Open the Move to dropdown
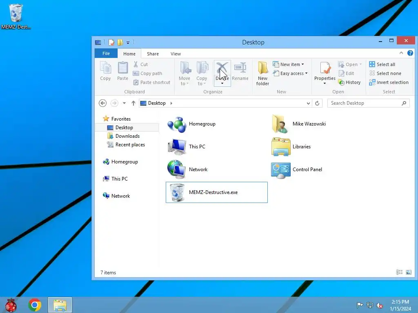Viewport: 418px width, 313px height. click(x=185, y=73)
